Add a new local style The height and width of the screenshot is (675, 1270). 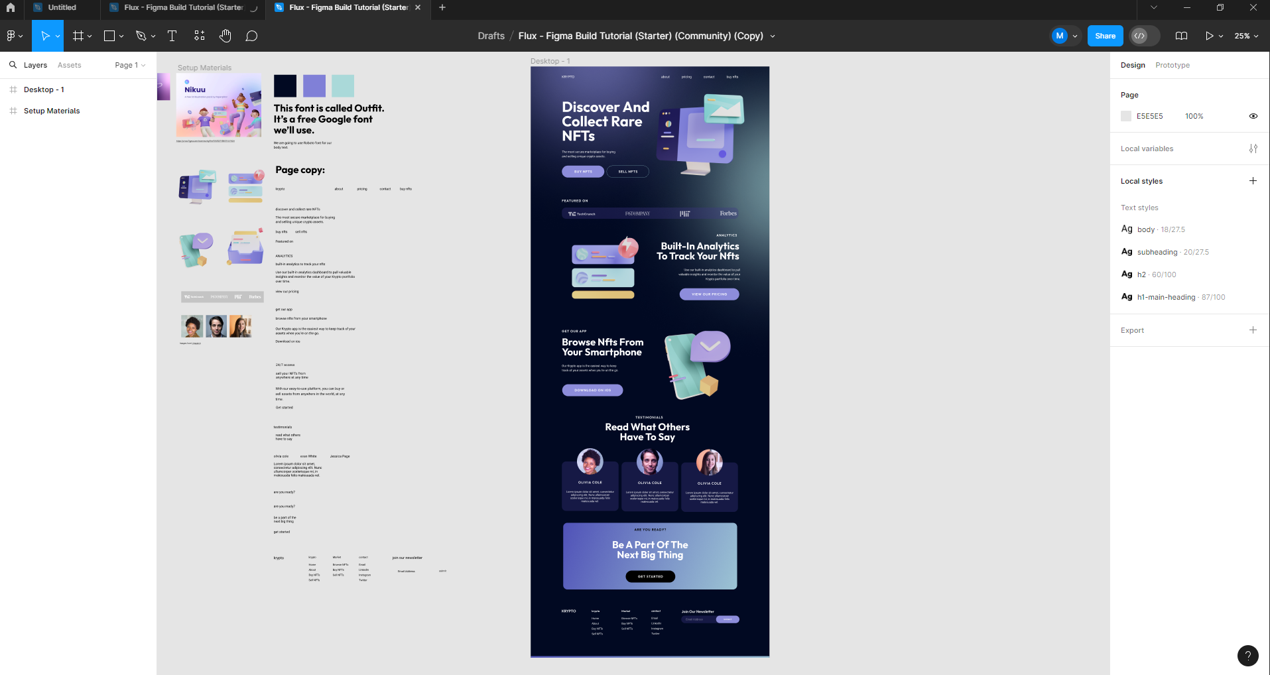(1253, 181)
